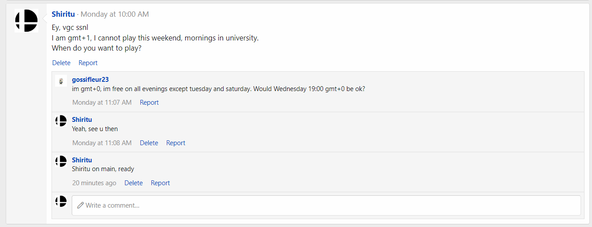Open gossifleur23's small avatar thumbnail
The width and height of the screenshot is (592, 227).
coord(61,81)
